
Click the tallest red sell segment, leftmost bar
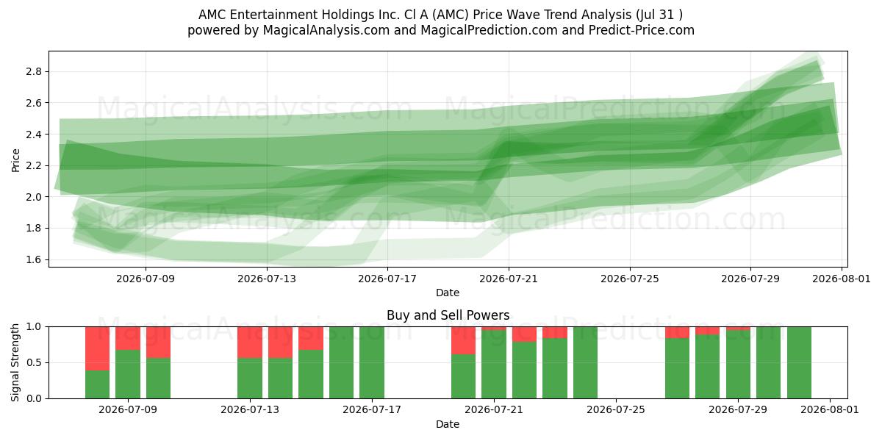pos(97,348)
